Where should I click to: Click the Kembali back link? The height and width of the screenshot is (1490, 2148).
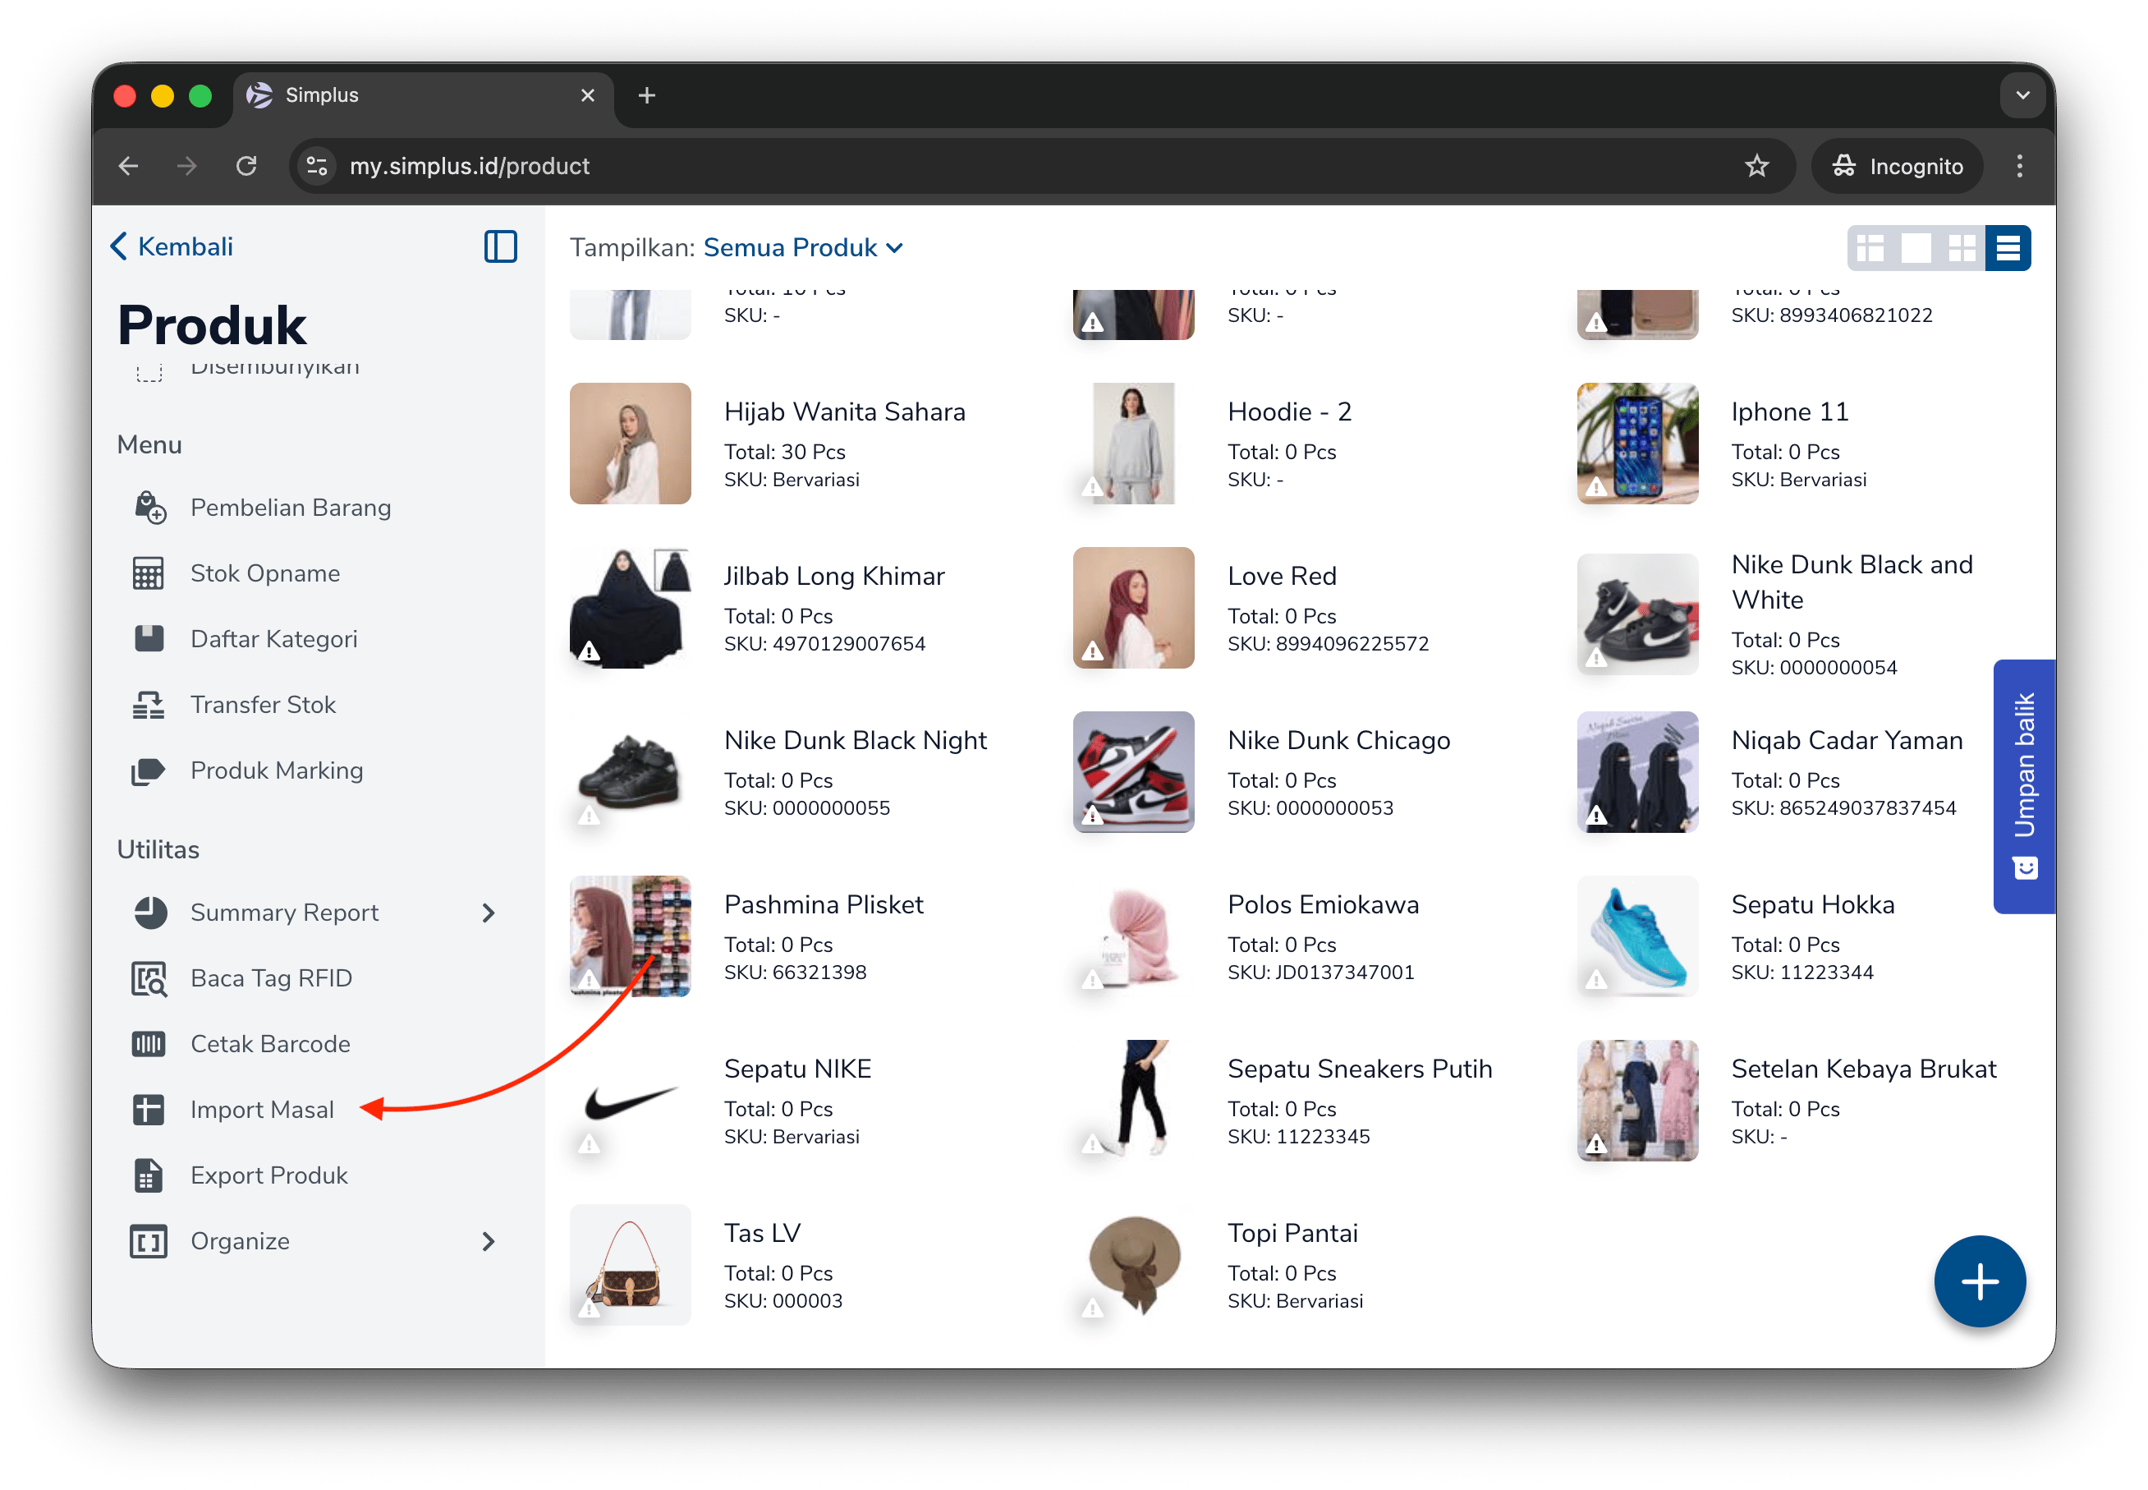click(172, 246)
